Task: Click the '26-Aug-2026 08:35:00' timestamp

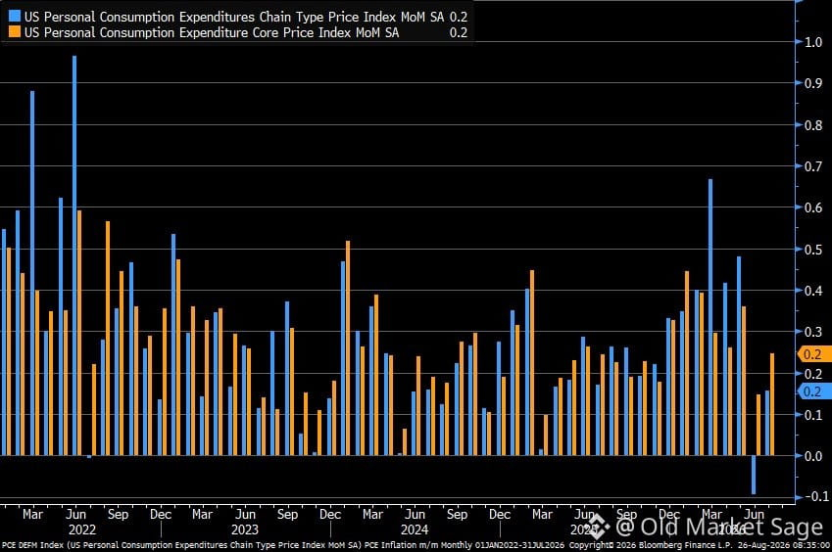Action: (784, 545)
